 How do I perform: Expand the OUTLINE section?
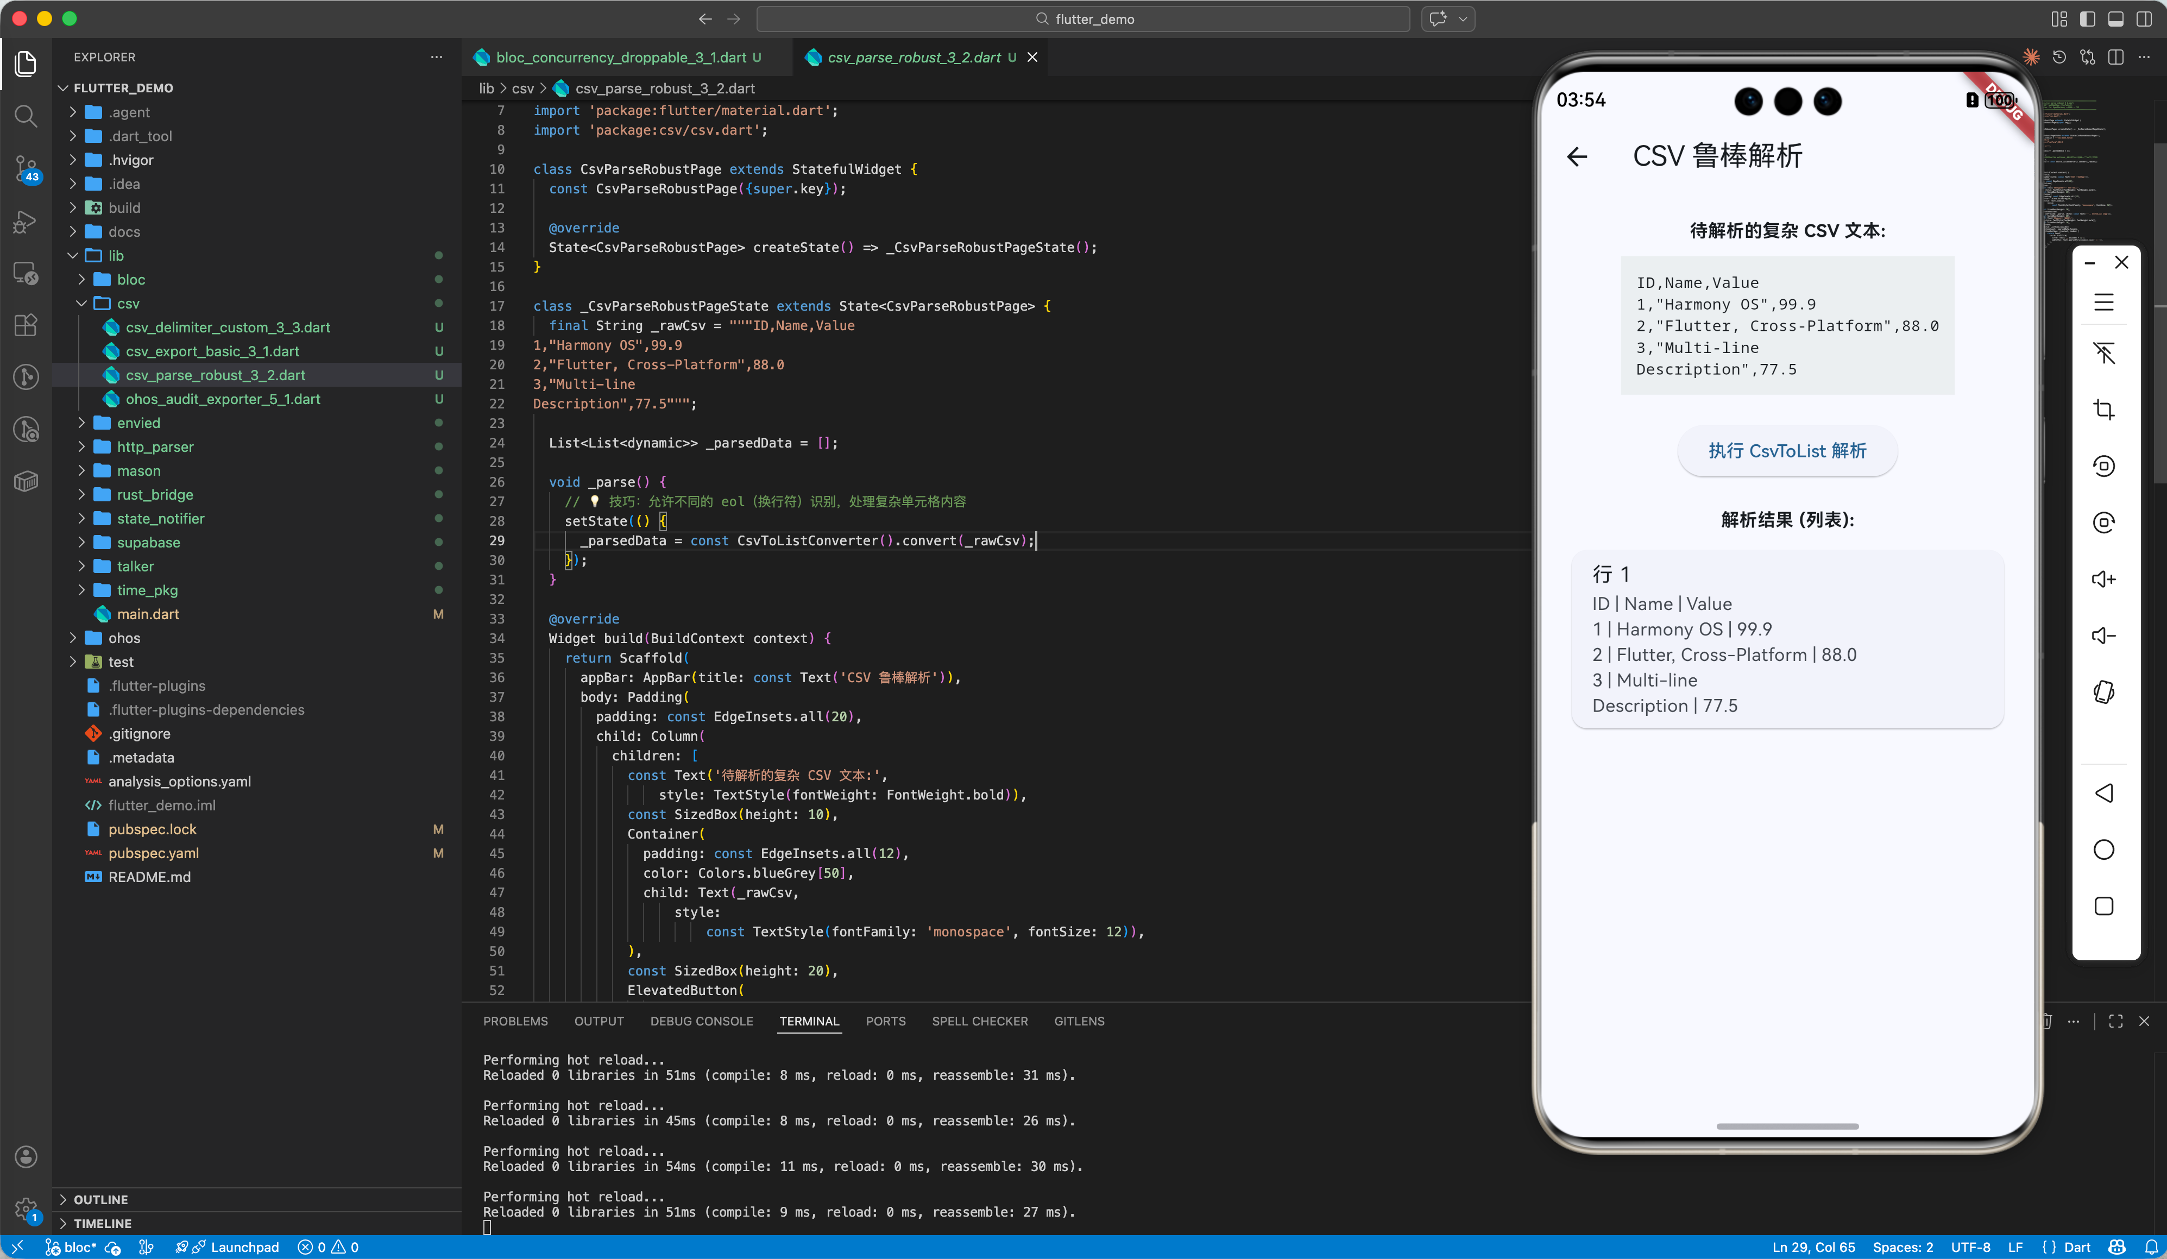pos(100,1199)
